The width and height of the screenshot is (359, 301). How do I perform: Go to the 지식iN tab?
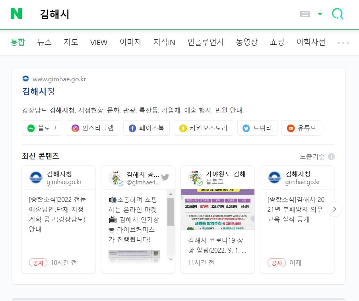pos(164,42)
